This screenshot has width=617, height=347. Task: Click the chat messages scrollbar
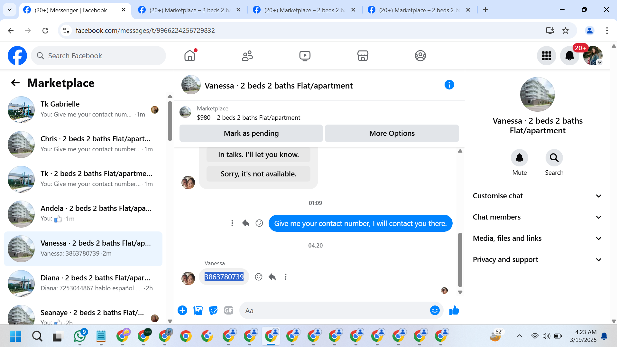point(460,259)
